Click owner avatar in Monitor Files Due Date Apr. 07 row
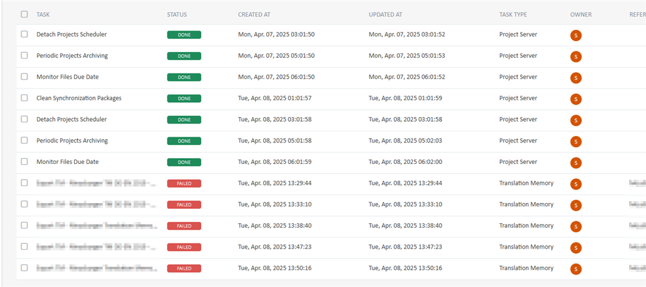This screenshot has height=287, width=646. coord(576,78)
